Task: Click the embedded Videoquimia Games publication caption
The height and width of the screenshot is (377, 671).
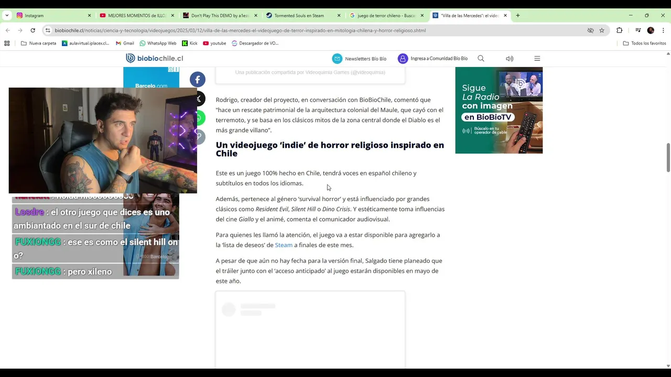Action: pos(310,72)
